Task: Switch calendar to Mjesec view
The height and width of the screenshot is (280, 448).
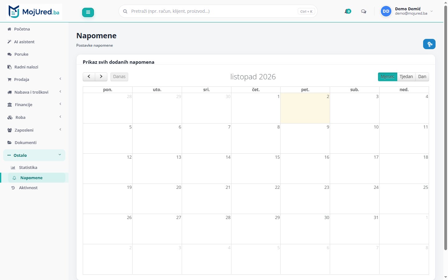Action: pyautogui.click(x=388, y=77)
